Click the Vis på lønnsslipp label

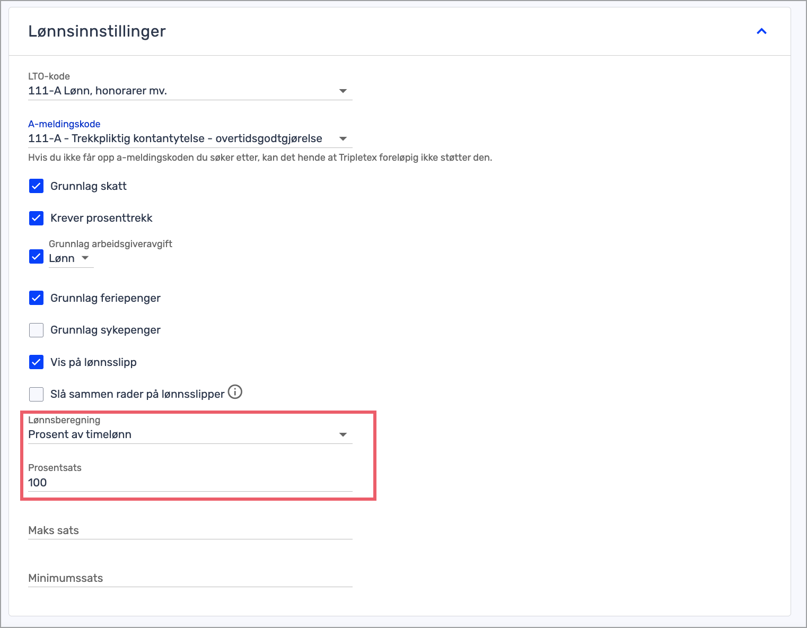pyautogui.click(x=93, y=362)
